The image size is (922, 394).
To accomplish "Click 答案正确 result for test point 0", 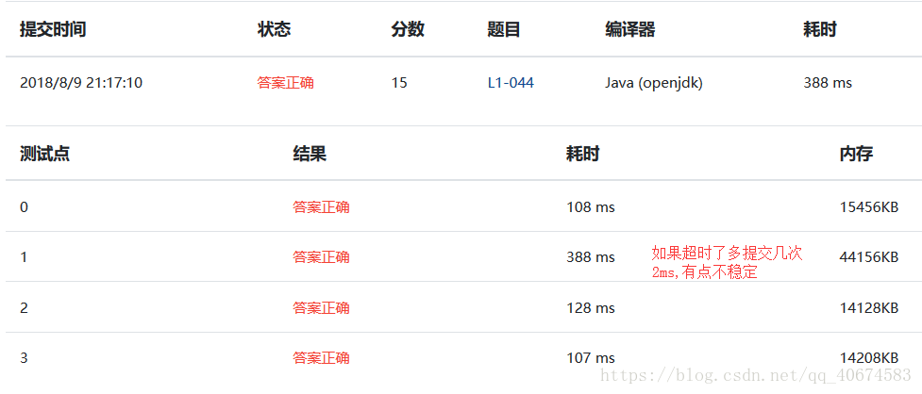I will (321, 207).
